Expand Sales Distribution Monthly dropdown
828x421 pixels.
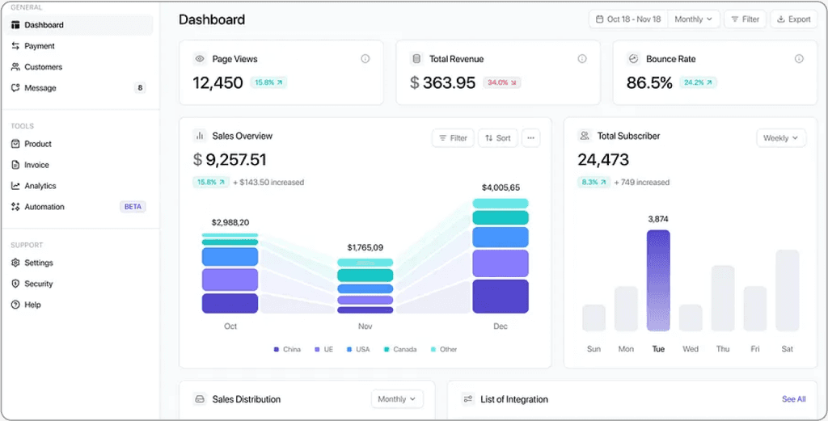point(397,399)
